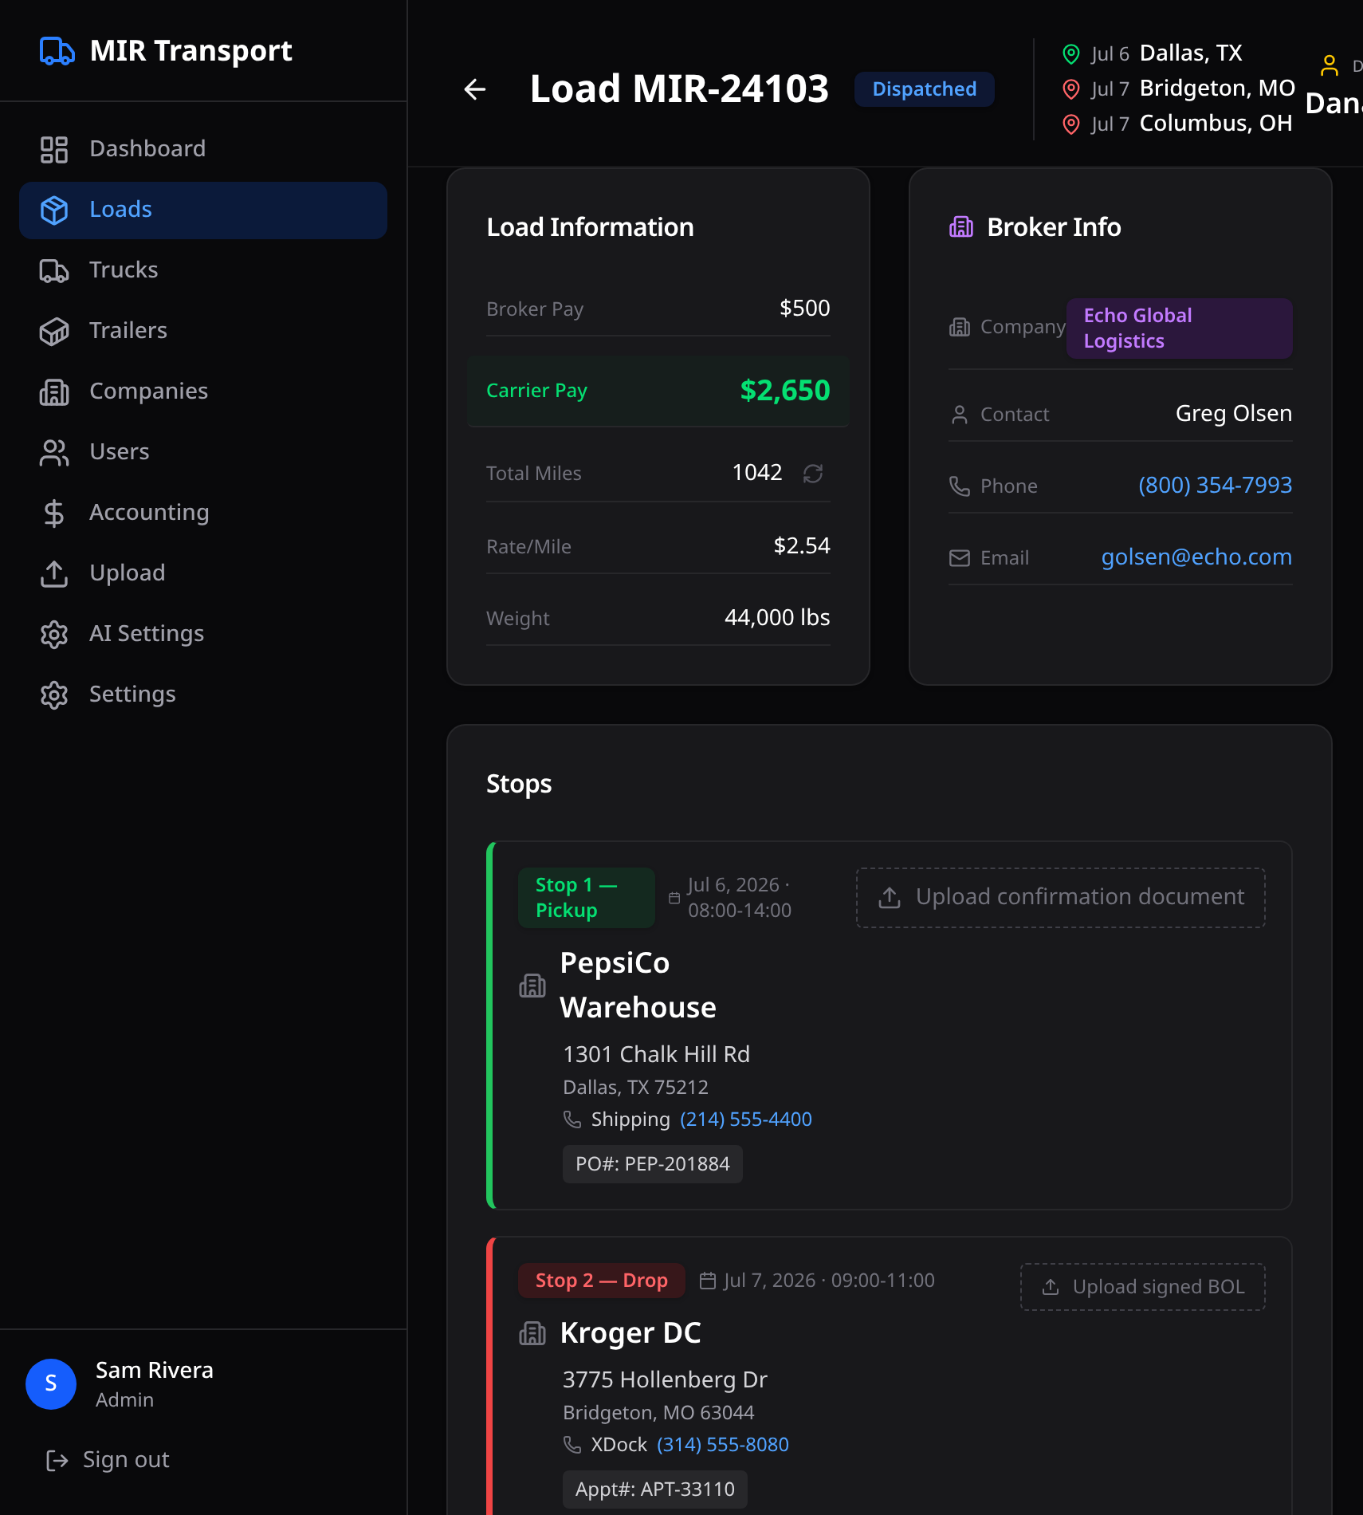
Task: Click the MIR Transport truck logo
Action: tap(57, 51)
